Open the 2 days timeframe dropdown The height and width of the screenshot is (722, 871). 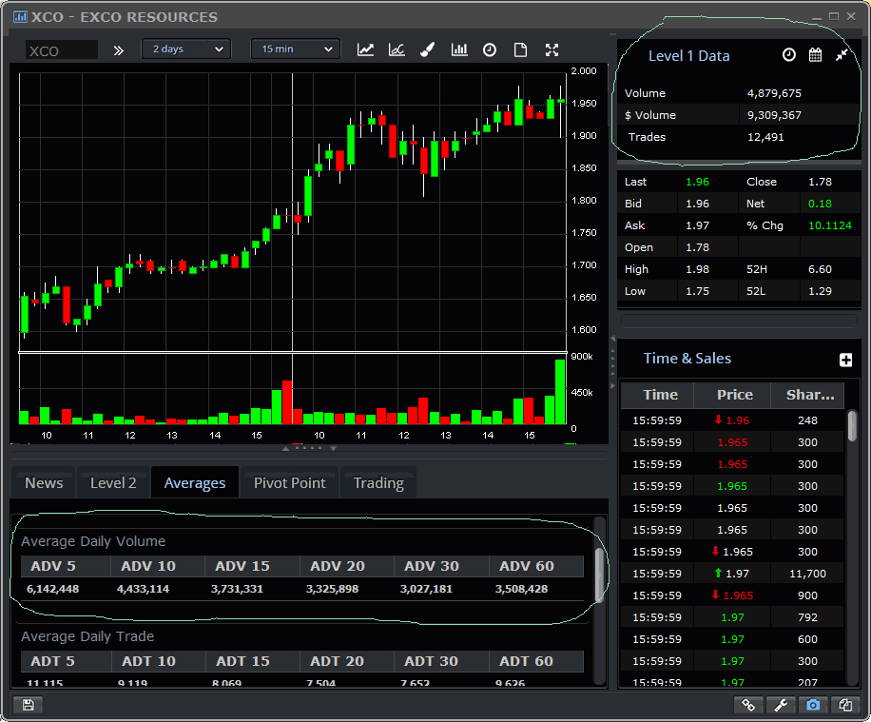185,49
